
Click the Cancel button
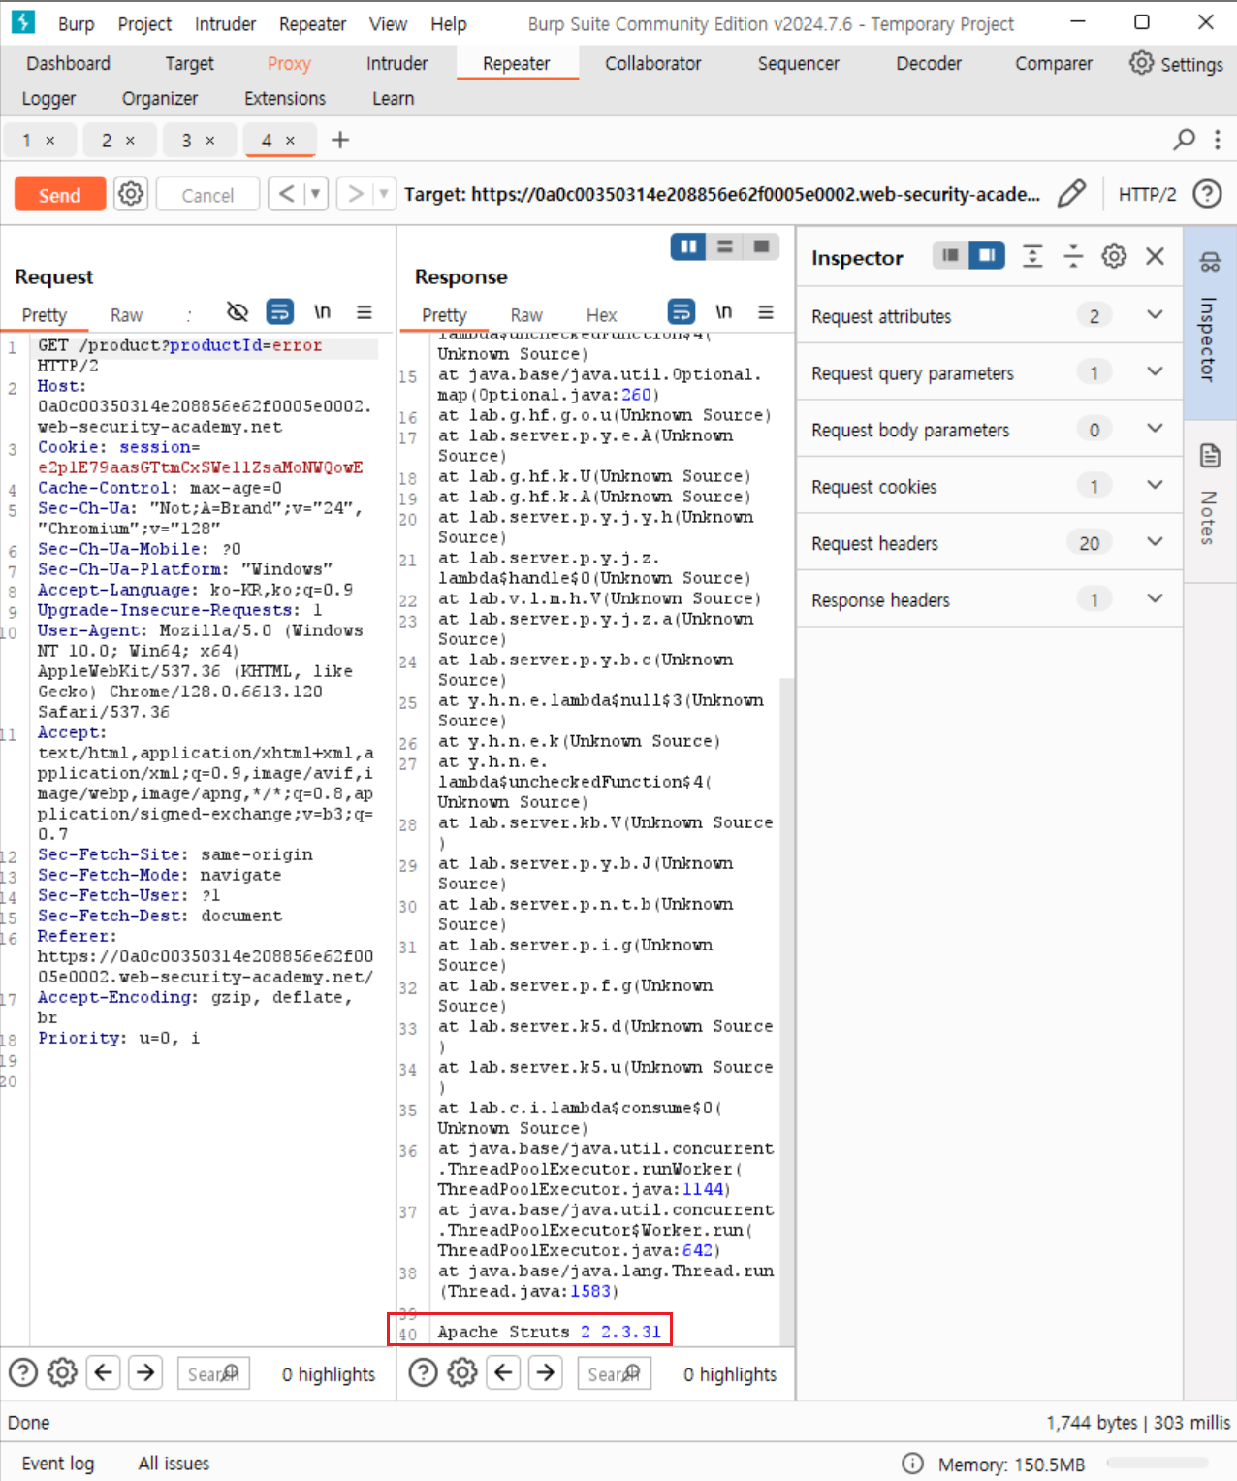pos(207,195)
